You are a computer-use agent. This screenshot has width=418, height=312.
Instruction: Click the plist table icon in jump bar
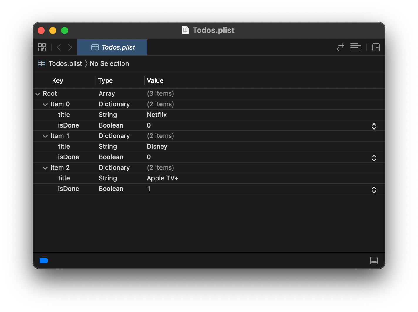42,63
